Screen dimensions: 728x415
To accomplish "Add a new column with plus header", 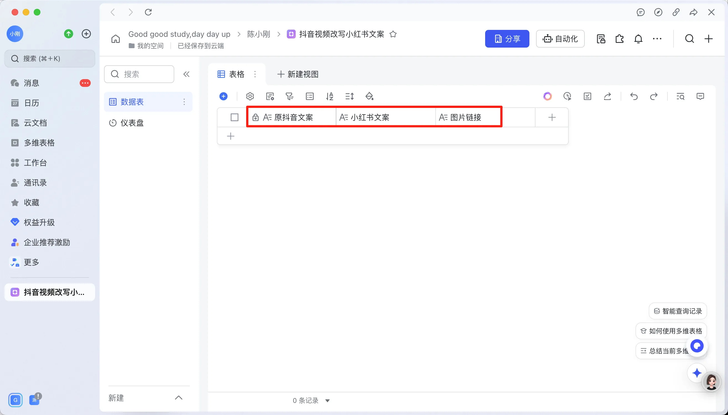I will (552, 117).
